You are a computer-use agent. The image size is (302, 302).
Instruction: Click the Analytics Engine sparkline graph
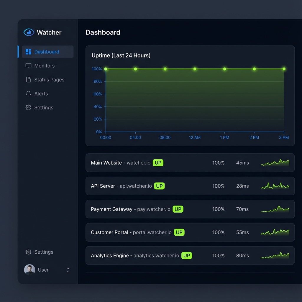tap(275, 255)
